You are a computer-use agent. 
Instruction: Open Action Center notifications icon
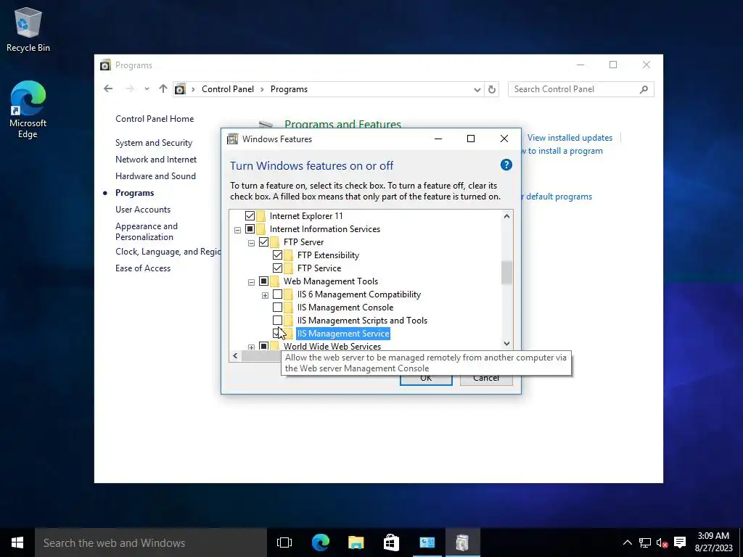680,542
